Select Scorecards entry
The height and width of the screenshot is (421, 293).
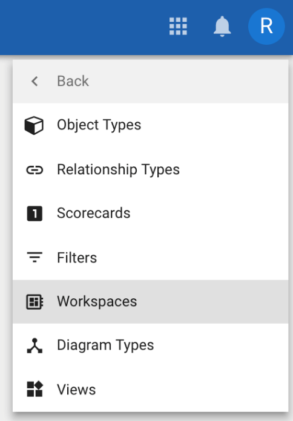click(x=150, y=214)
